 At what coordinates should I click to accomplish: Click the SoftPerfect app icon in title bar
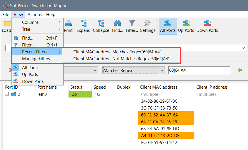point(6,5)
